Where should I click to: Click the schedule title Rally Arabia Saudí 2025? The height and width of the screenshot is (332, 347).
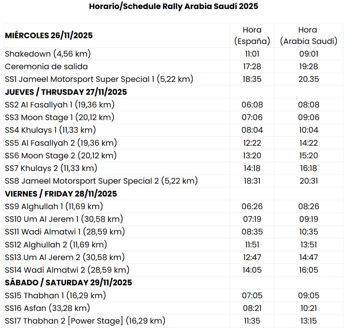click(173, 6)
